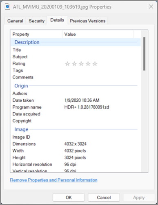The image size is (158, 205).
Task: Click the Rating property label
Action: click(x=19, y=63)
